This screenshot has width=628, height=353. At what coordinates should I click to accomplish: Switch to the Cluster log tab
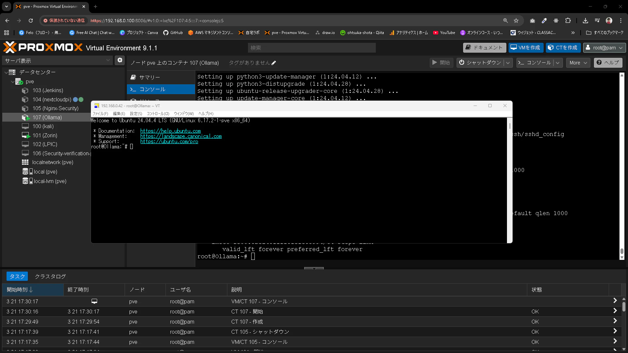50,276
